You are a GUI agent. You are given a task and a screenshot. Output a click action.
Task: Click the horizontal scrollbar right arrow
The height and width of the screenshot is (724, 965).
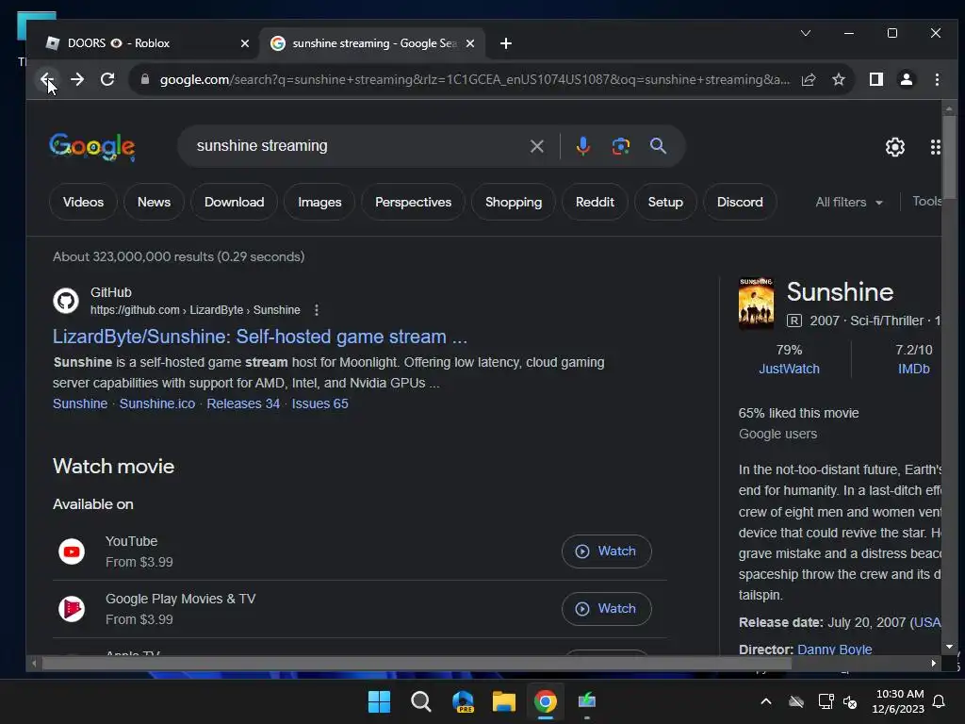coord(934,663)
